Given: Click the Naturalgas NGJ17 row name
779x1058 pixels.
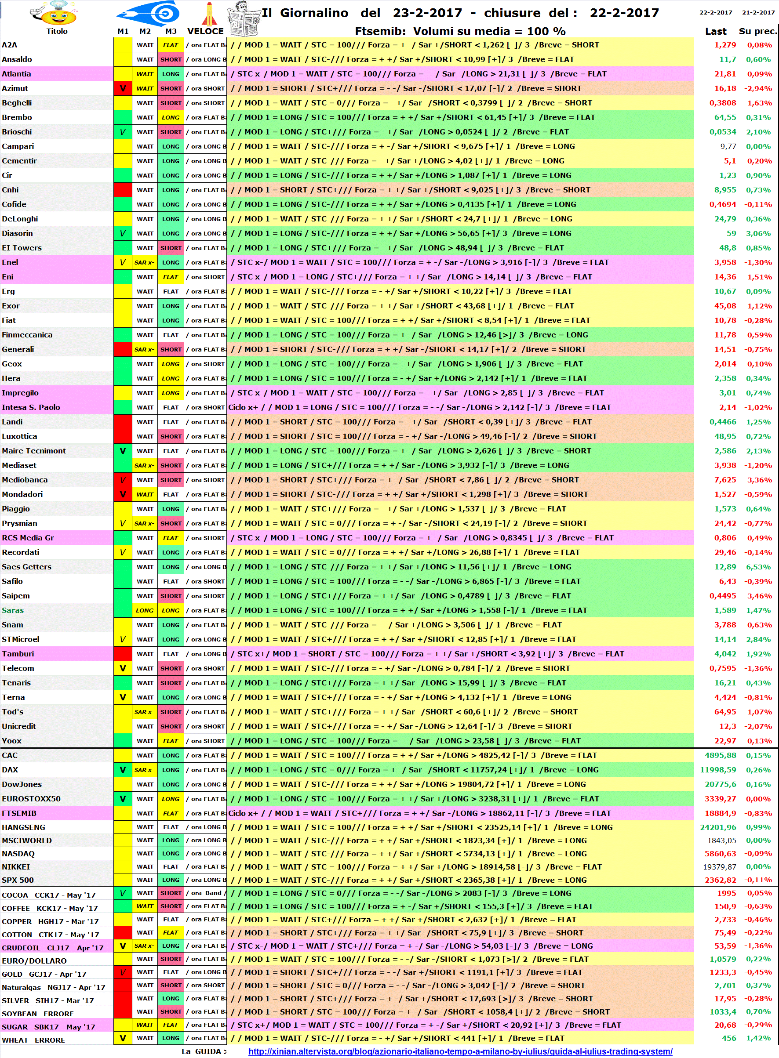Looking at the screenshot, I should pyautogui.click(x=53, y=988).
